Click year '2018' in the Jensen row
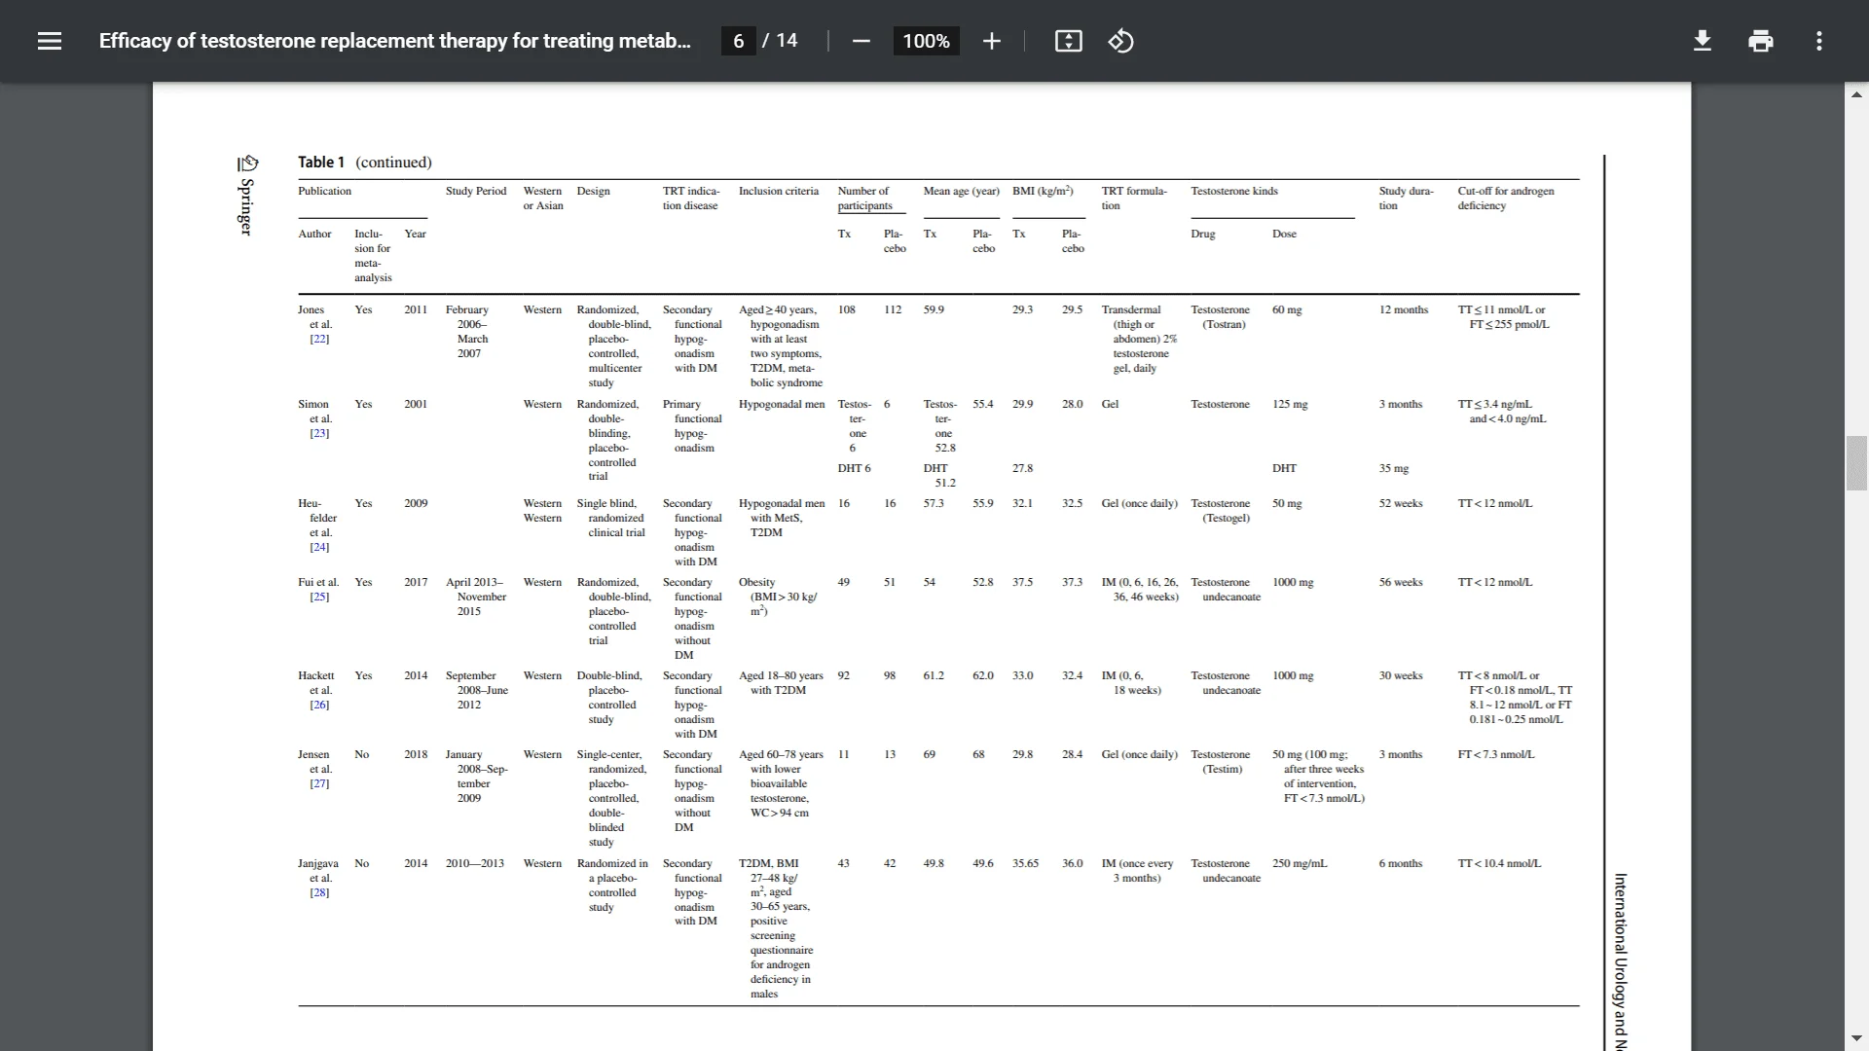The image size is (1869, 1051). (416, 754)
